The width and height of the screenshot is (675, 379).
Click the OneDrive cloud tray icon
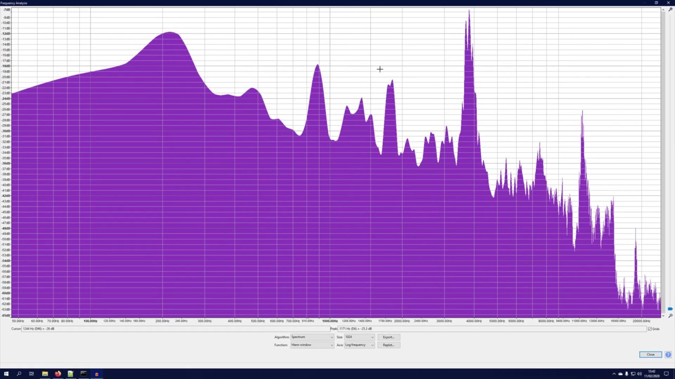(x=620, y=374)
